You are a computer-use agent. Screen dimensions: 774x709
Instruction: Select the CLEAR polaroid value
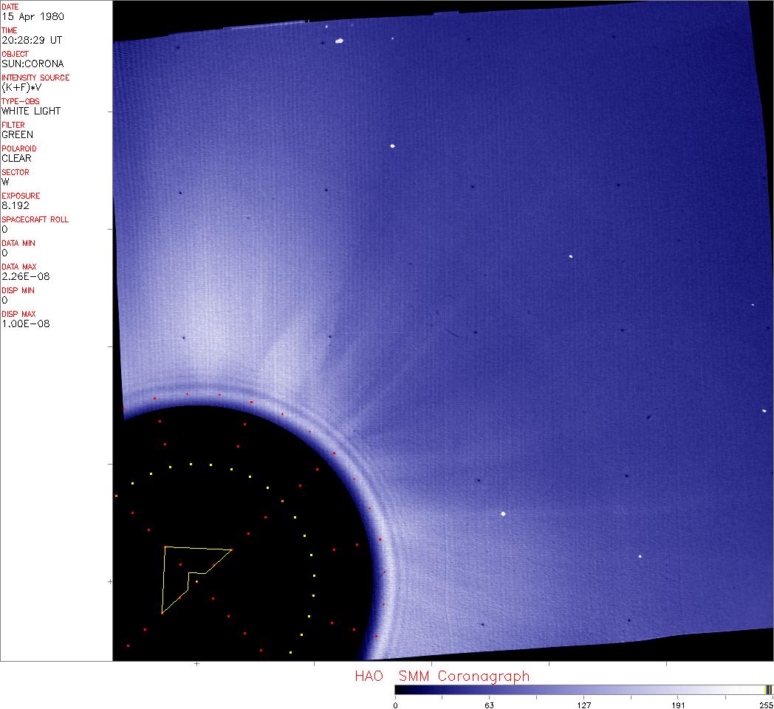(x=17, y=159)
